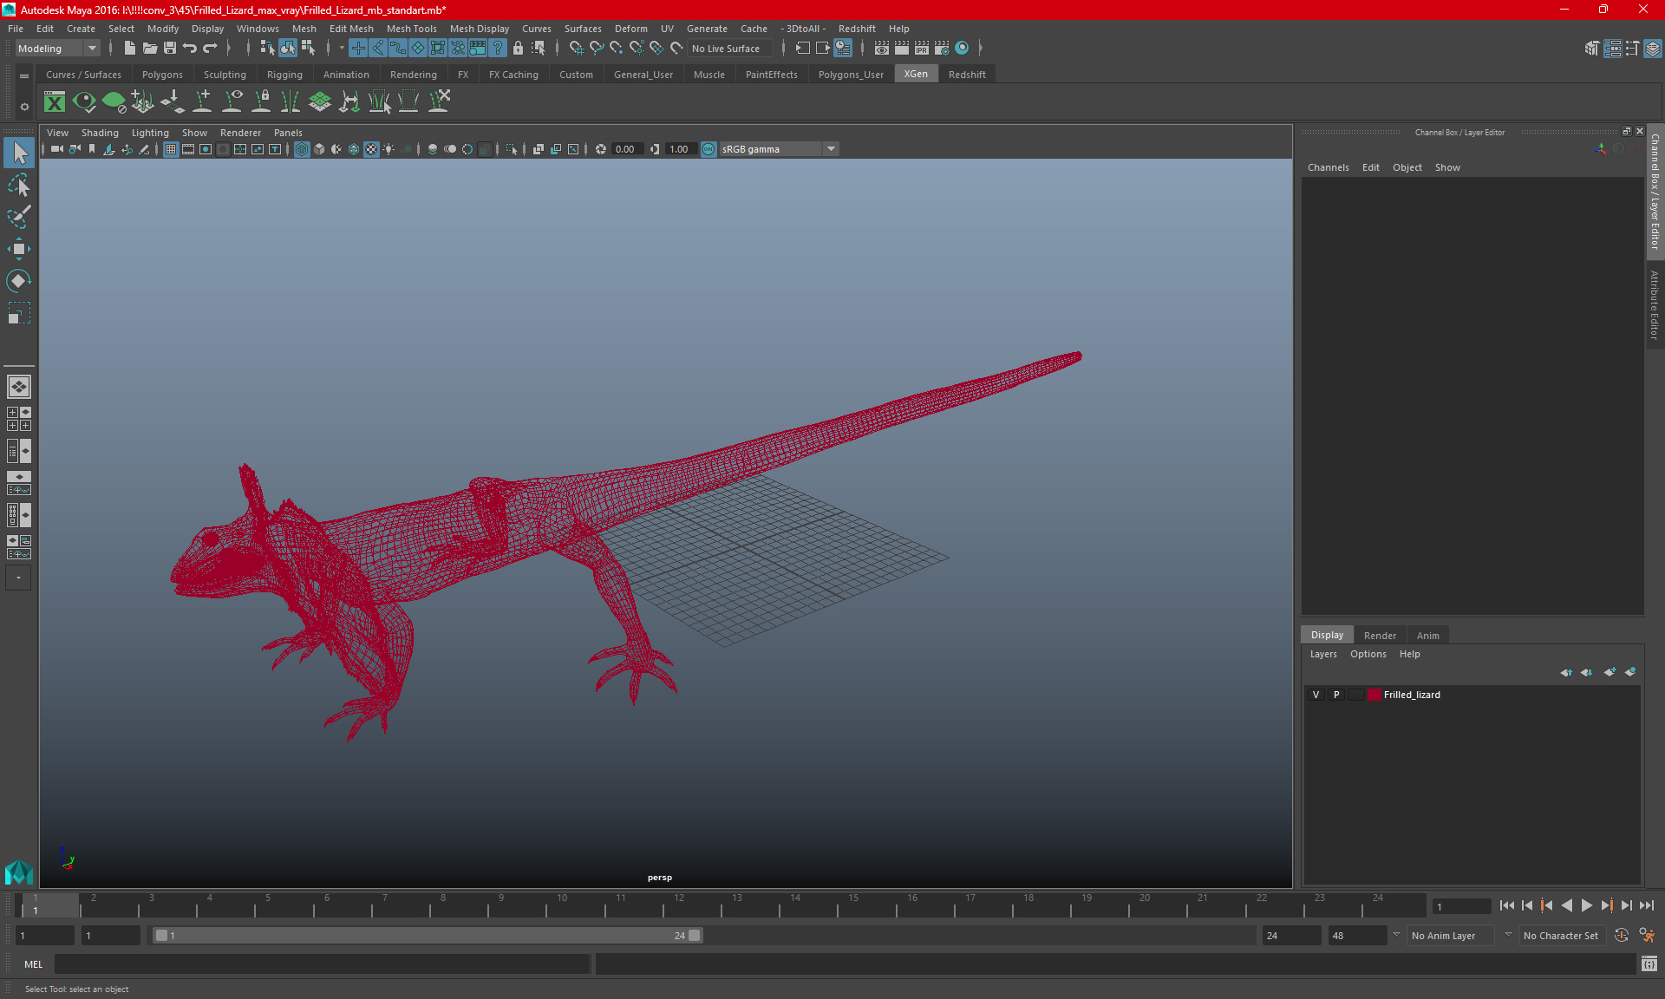Image resolution: width=1665 pixels, height=999 pixels.
Task: Click the Create new layer icon
Action: pos(1609,672)
